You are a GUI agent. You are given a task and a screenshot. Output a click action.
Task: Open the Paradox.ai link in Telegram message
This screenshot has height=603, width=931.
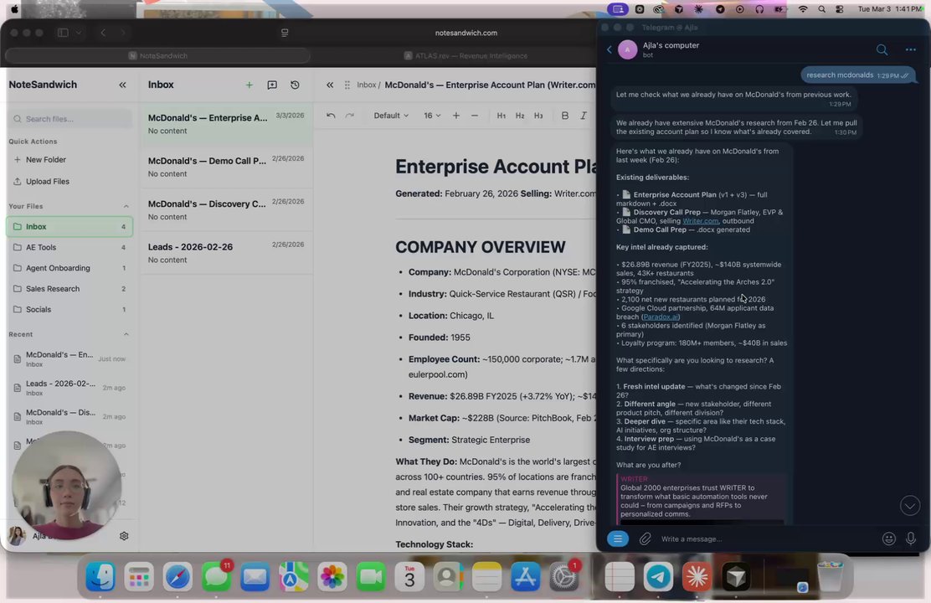(x=661, y=317)
